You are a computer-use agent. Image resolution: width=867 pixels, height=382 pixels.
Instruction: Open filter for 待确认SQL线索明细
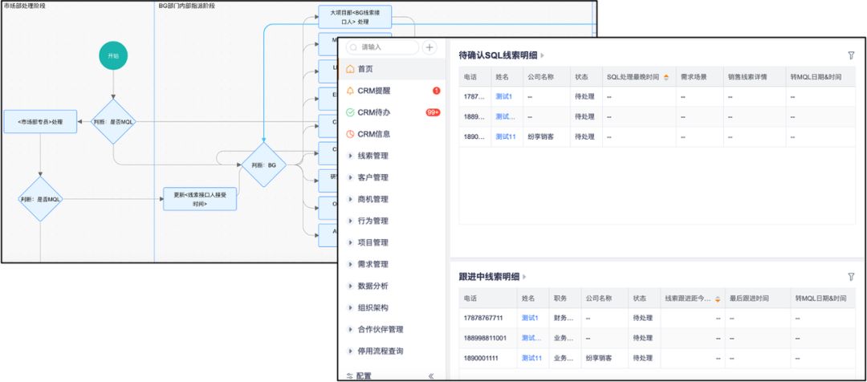[851, 55]
